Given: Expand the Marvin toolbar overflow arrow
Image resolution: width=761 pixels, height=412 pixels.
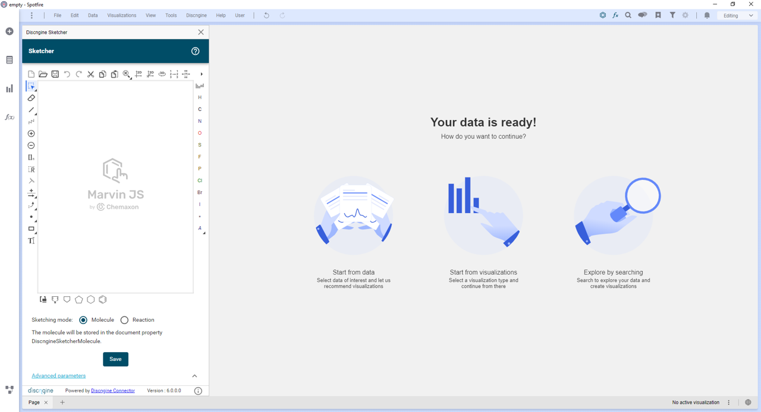Looking at the screenshot, I should (x=202, y=74).
